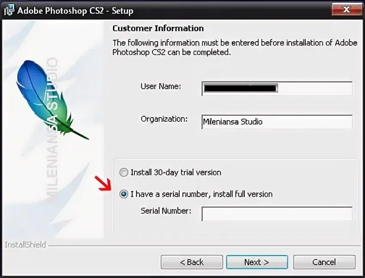Image resolution: width=365 pixels, height=278 pixels.
Task: Click the Customer Information heading
Action: click(x=158, y=28)
